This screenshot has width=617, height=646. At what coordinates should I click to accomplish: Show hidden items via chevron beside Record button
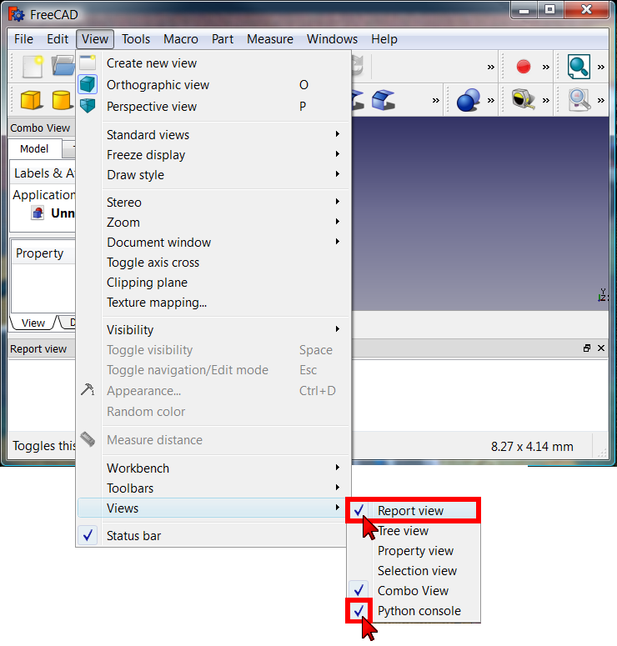click(x=545, y=67)
